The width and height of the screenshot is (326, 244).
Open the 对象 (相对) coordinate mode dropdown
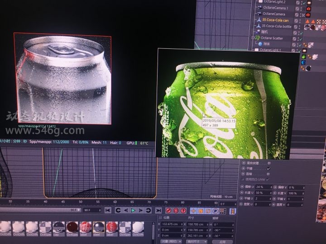pos(171,241)
